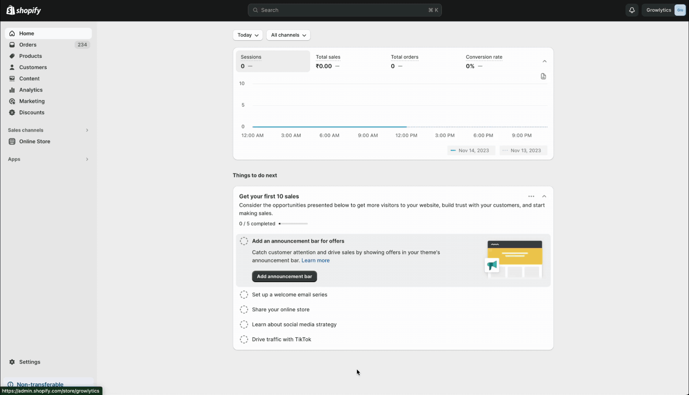This screenshot has width=689, height=395.
Task: Open the notifications bell
Action: [x=632, y=10]
